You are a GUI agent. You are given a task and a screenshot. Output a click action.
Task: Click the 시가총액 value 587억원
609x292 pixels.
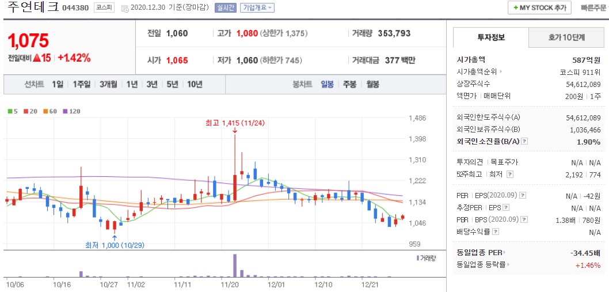coord(587,60)
